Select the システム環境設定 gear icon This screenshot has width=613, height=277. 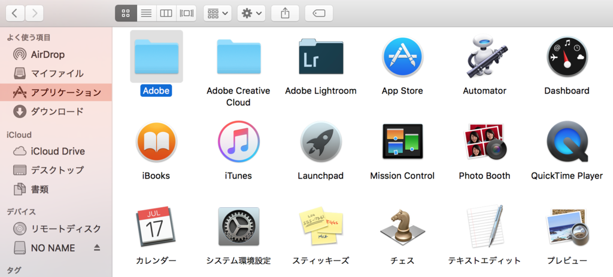(x=238, y=227)
